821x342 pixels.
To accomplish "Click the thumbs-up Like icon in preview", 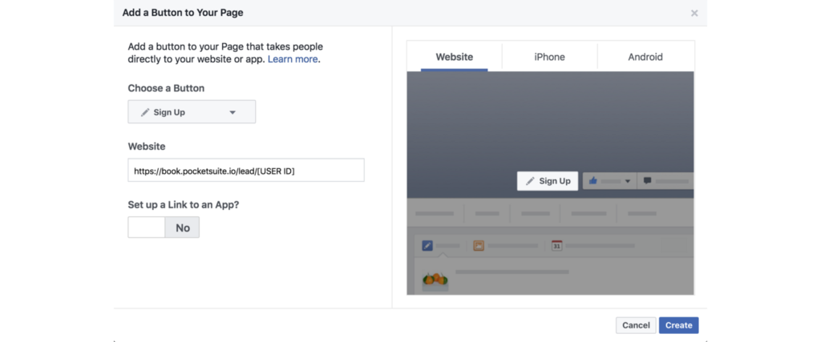I will pyautogui.click(x=592, y=181).
